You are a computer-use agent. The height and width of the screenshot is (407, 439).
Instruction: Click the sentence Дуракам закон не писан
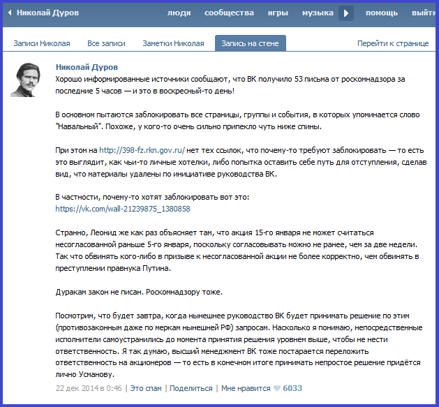(100, 292)
